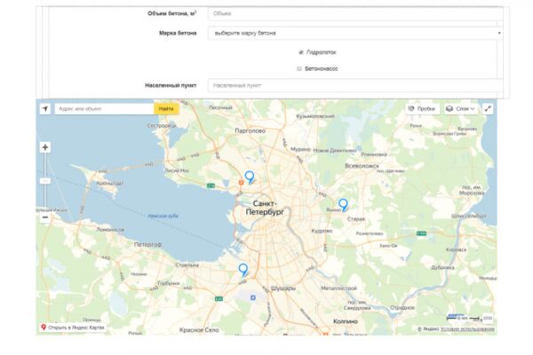
Task: Click the Парголово label on the map
Action: click(251, 130)
